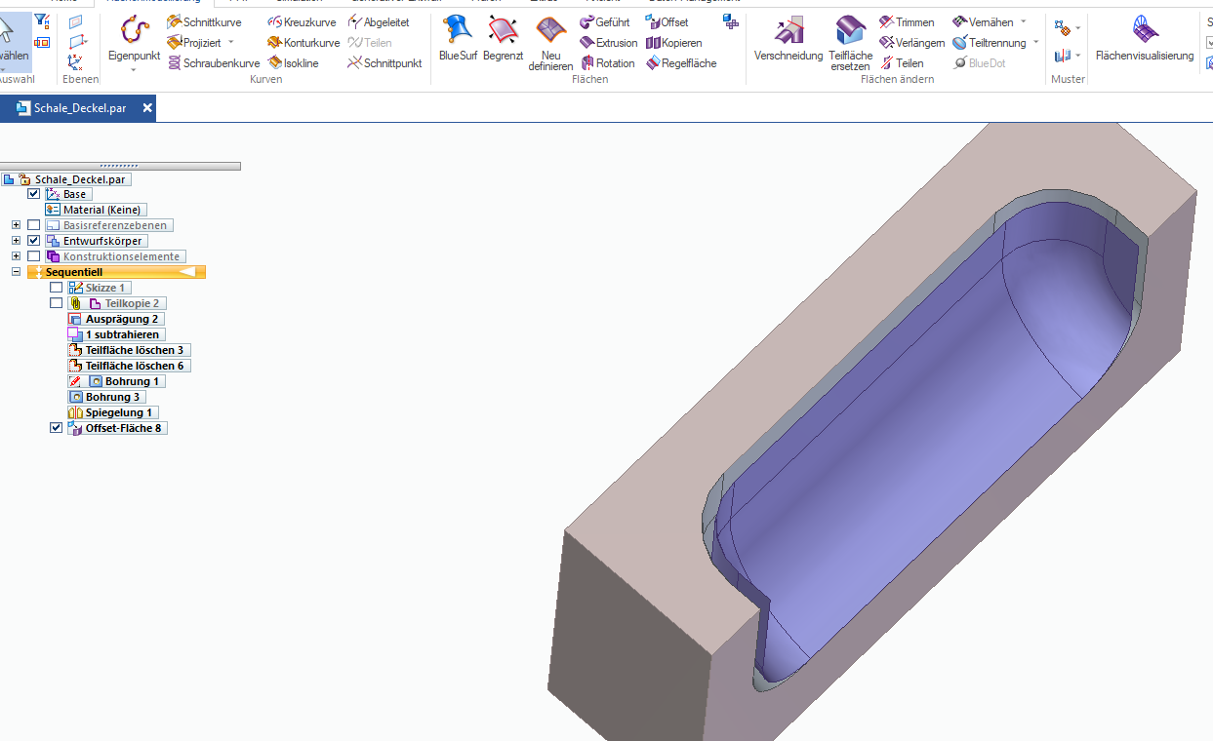Image resolution: width=1213 pixels, height=741 pixels.
Task: Expand the Konstruktionselemente tree node
Action: click(16, 256)
